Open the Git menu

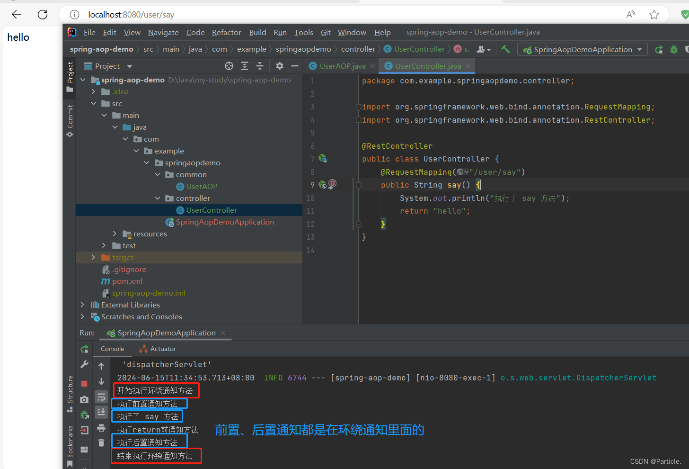pyautogui.click(x=326, y=32)
